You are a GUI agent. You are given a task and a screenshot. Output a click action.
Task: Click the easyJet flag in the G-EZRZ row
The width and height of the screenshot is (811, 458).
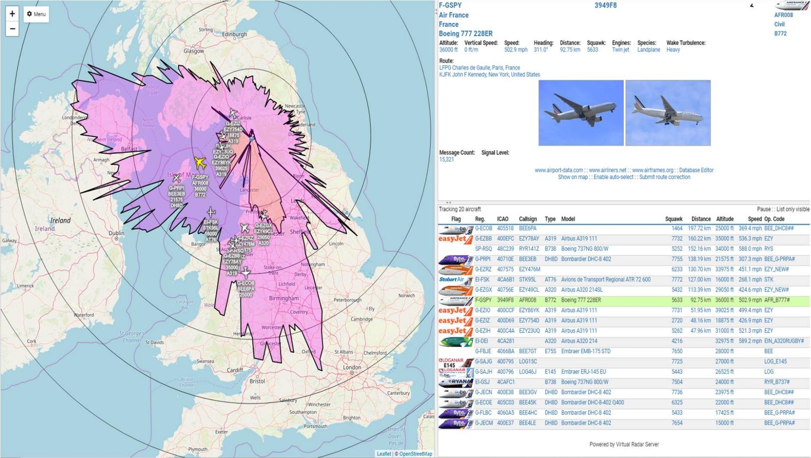(456, 270)
